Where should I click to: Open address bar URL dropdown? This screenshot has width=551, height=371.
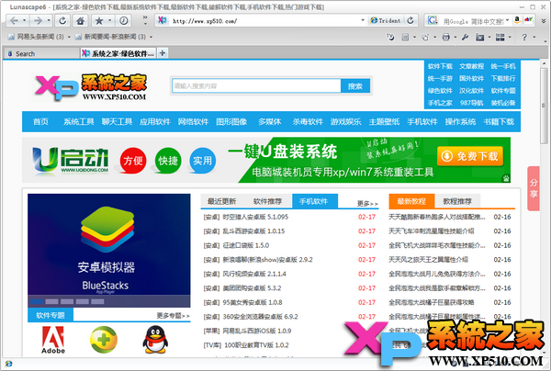point(363,21)
